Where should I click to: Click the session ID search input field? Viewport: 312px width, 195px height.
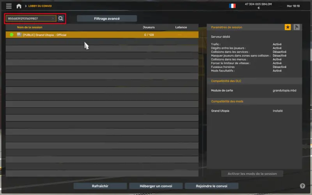(29, 18)
